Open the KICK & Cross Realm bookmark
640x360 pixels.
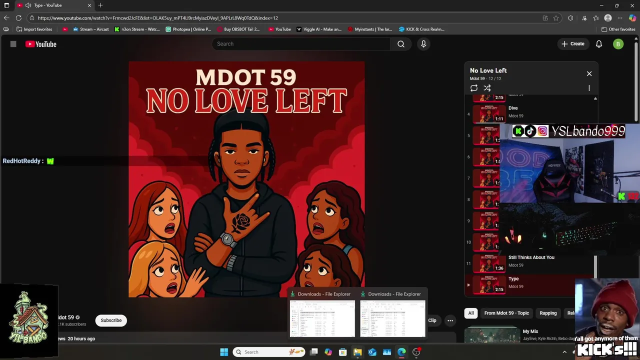pyautogui.click(x=421, y=29)
